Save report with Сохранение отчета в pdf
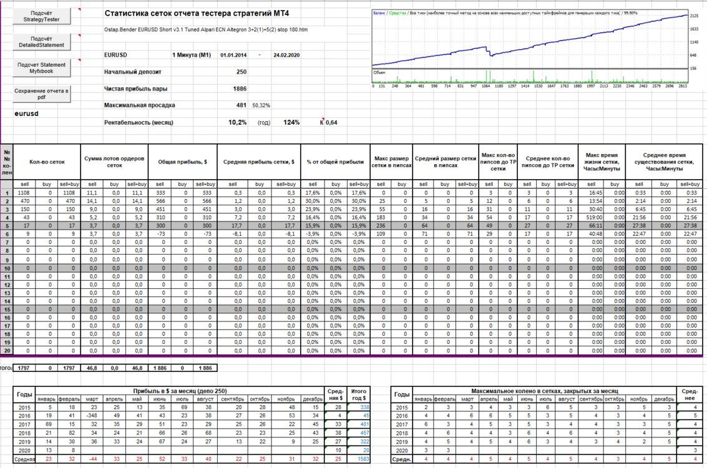This screenshot has width=707, height=468. (x=41, y=94)
